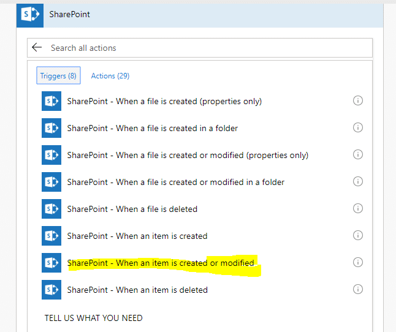Switch to the Triggers (8) tab
The height and width of the screenshot is (332, 396).
tap(58, 75)
